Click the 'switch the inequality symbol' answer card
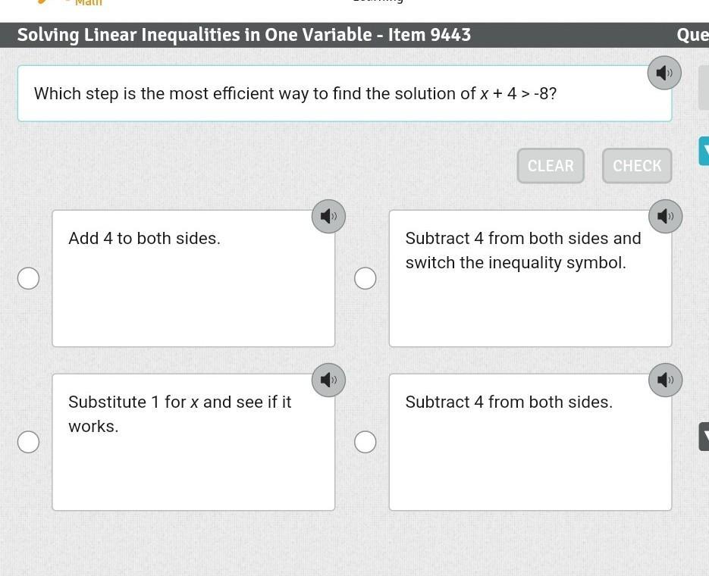The height and width of the screenshot is (576, 709). click(530, 278)
